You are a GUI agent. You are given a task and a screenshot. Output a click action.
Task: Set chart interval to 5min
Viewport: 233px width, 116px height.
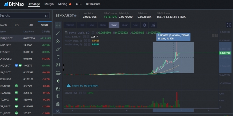point(92,25)
